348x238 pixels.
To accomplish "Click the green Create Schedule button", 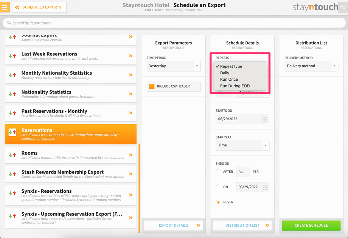I will (x=311, y=226).
